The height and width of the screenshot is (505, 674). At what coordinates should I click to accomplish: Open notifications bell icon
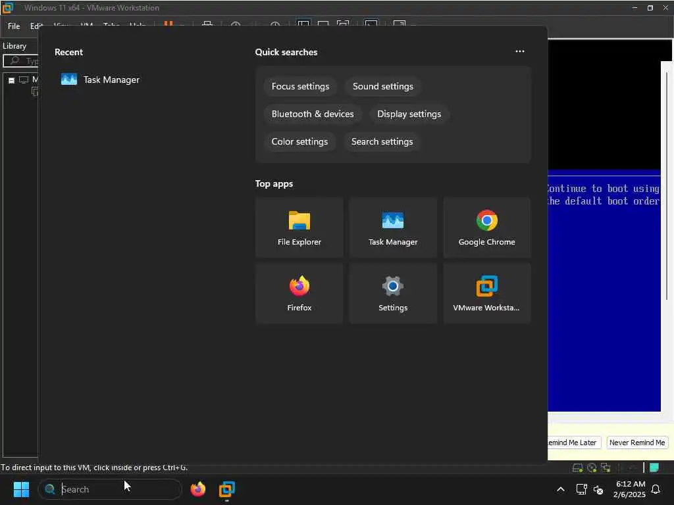[656, 489]
